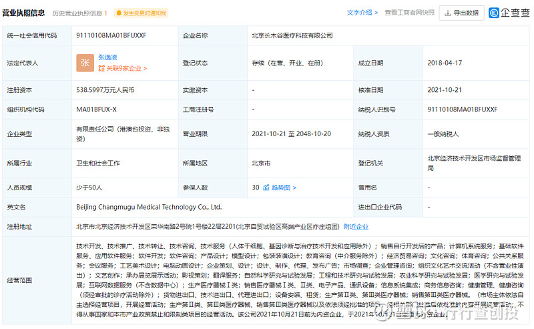534x329 pixels.
Task: Select taxpayer qualification 一般纳税人
Action: click(x=443, y=134)
